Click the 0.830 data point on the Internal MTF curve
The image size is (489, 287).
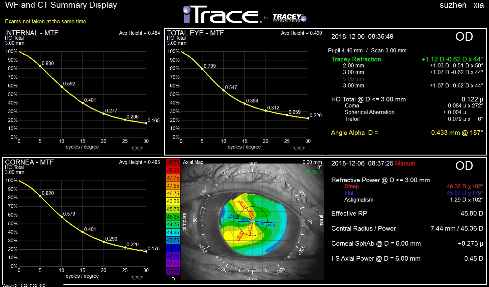pyautogui.click(x=40, y=66)
